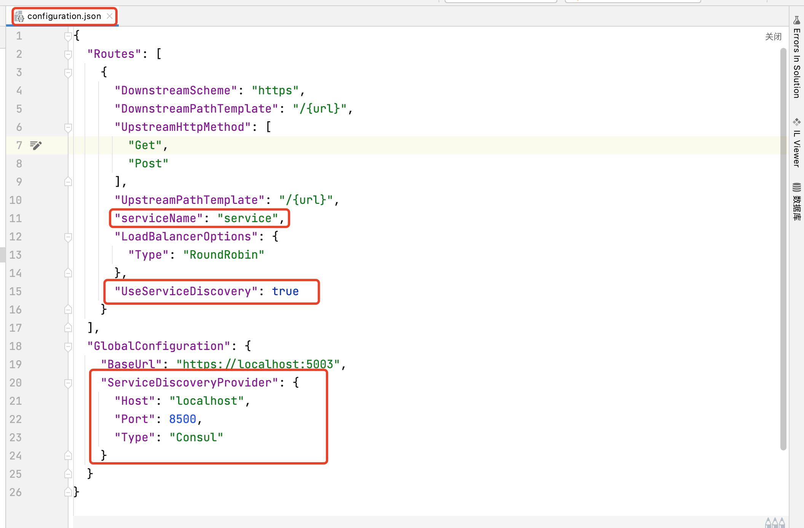
Task: Close the configuration.json tab
Action: [110, 16]
